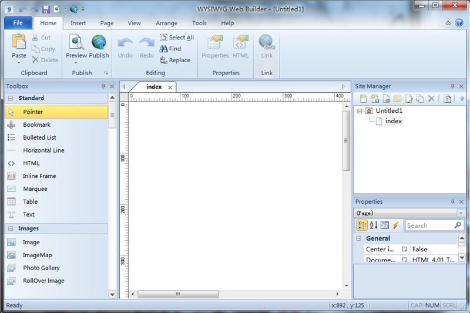Screen dimensions: 470x313
Task: Switch to the Page ribbon tab
Action: click(107, 23)
